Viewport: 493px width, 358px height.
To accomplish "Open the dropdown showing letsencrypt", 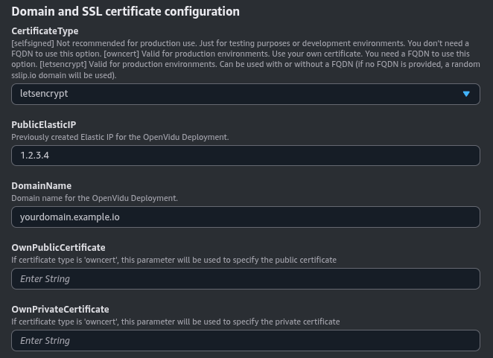I will click(223, 94).
